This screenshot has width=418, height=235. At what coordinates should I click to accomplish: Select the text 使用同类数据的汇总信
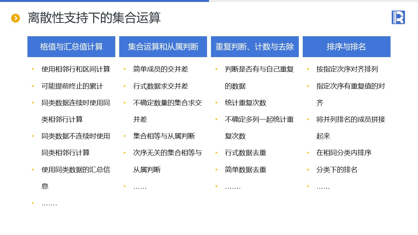pyautogui.click(x=76, y=170)
